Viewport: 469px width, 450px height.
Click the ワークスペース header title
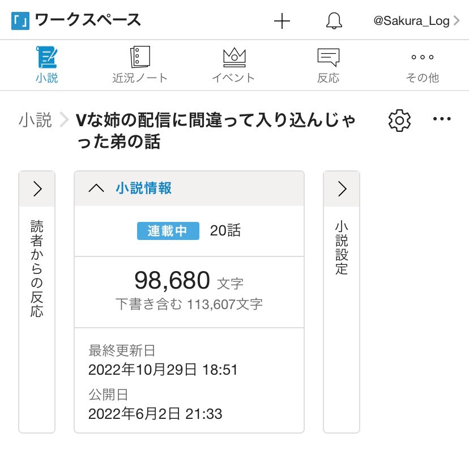pos(88,21)
